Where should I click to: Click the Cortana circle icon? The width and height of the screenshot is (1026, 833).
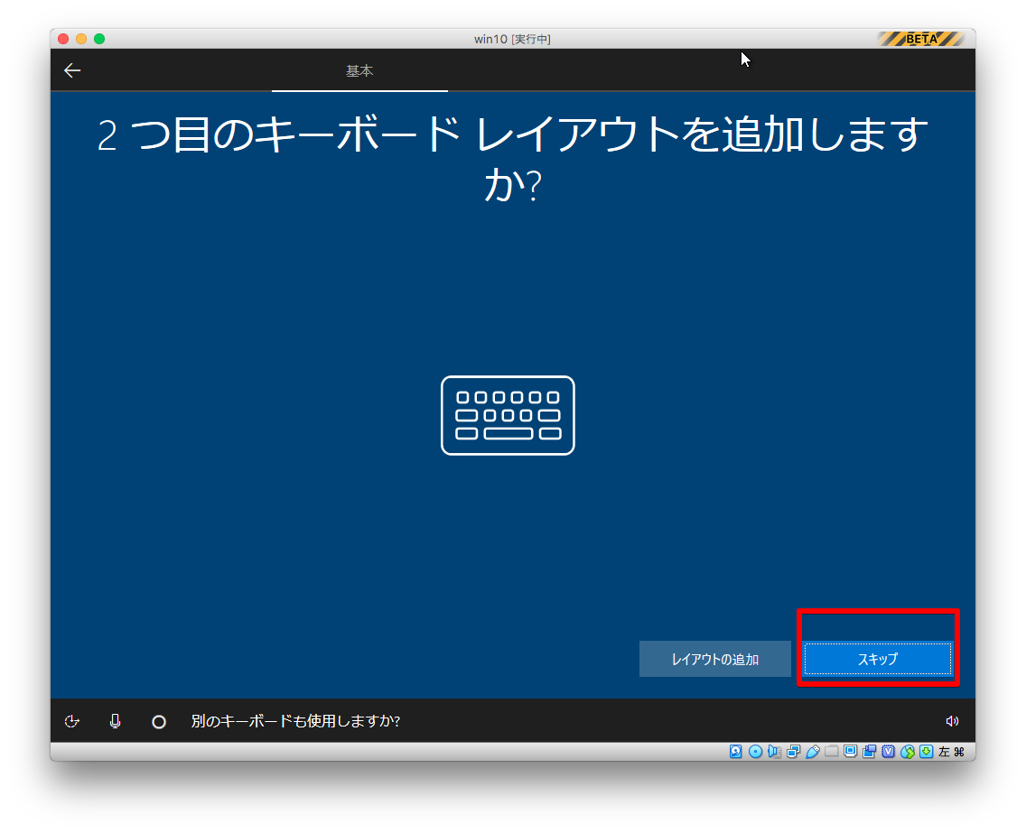click(159, 722)
